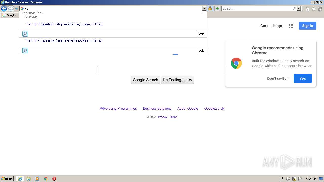Open the security lock icon report
The height and width of the screenshot is (182, 324).
(x=210, y=8)
